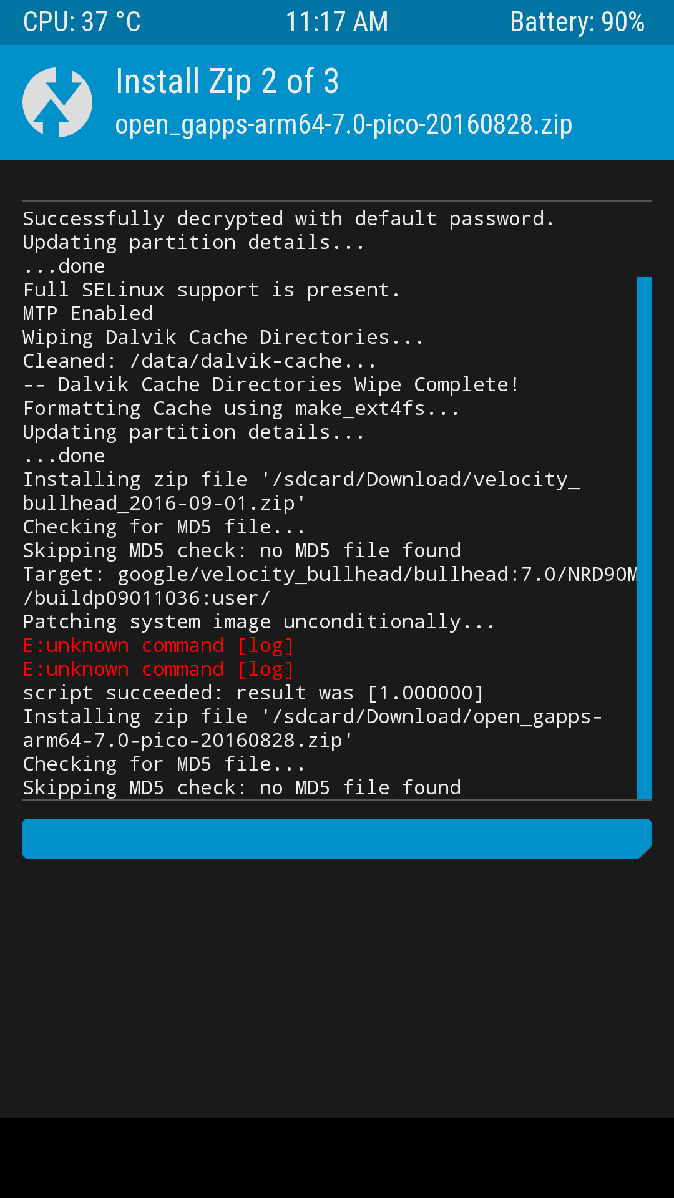
Task: Tap the "Successfully decrypted with default password" line
Action: coord(288,219)
